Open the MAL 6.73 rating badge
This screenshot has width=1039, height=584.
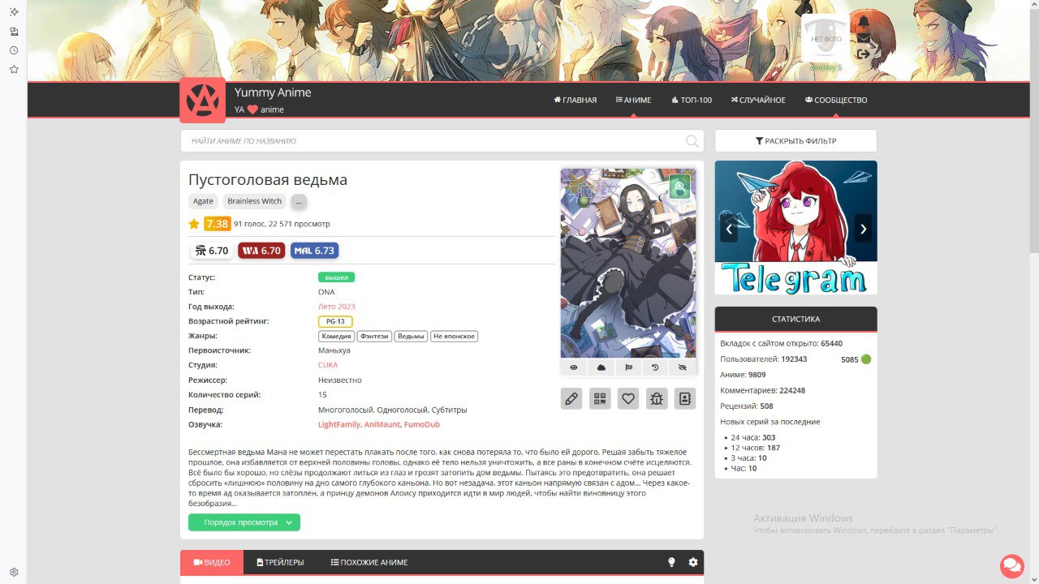[314, 251]
